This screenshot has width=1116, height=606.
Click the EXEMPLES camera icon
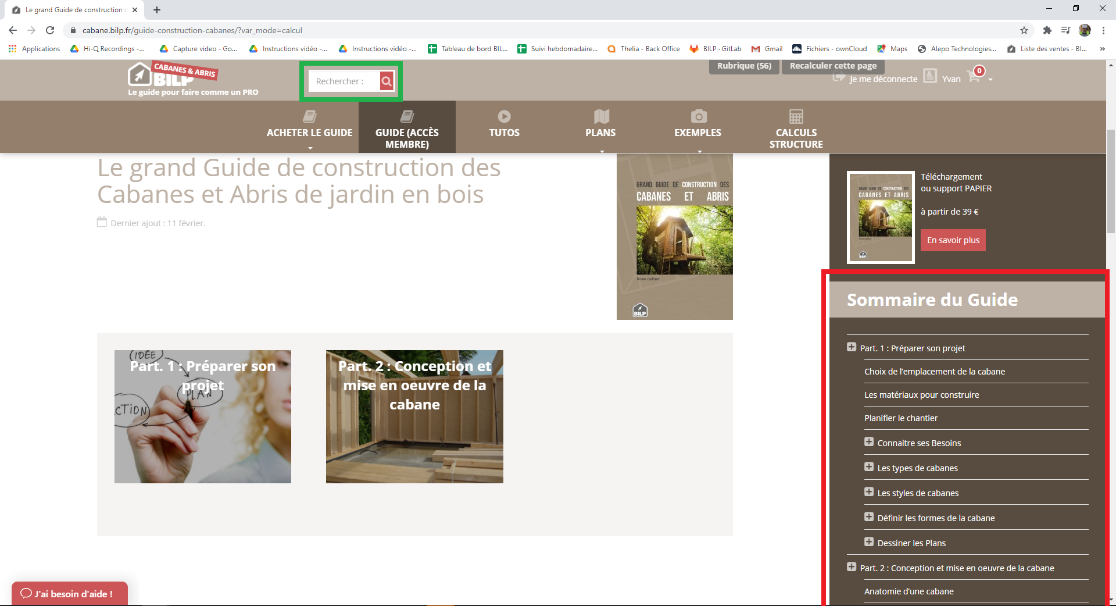(x=698, y=116)
